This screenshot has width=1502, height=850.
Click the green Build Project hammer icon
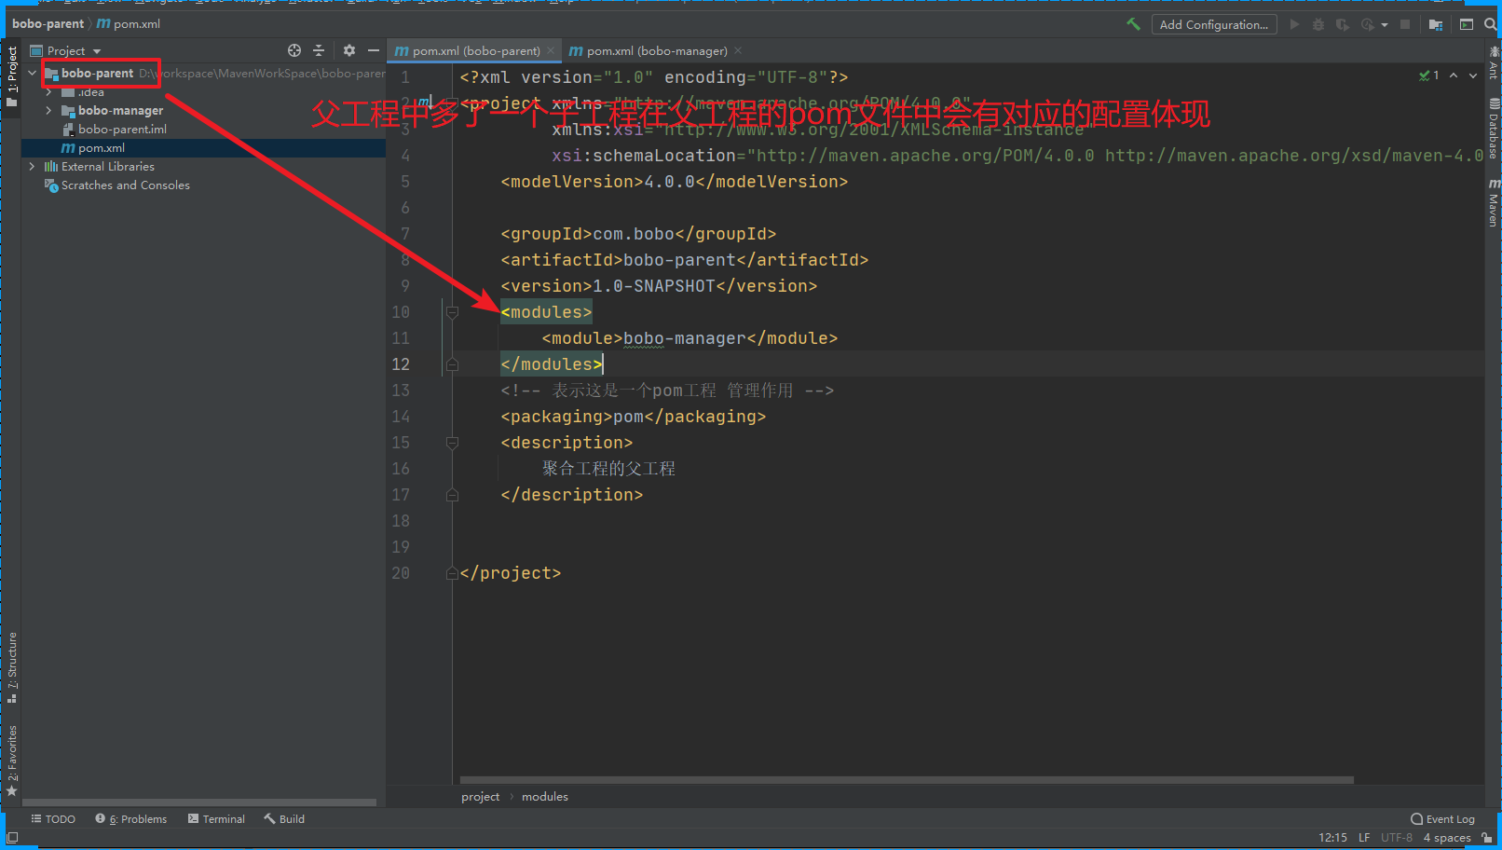coord(1134,24)
